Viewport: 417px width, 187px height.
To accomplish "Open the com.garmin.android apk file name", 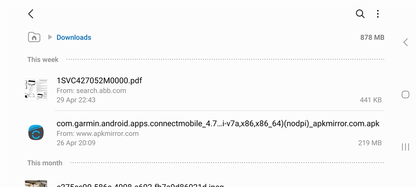I will [x=218, y=124].
